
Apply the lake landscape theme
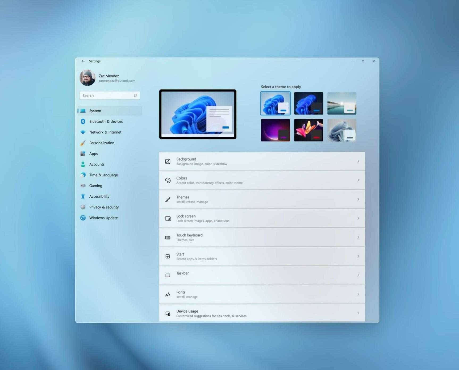click(x=342, y=103)
